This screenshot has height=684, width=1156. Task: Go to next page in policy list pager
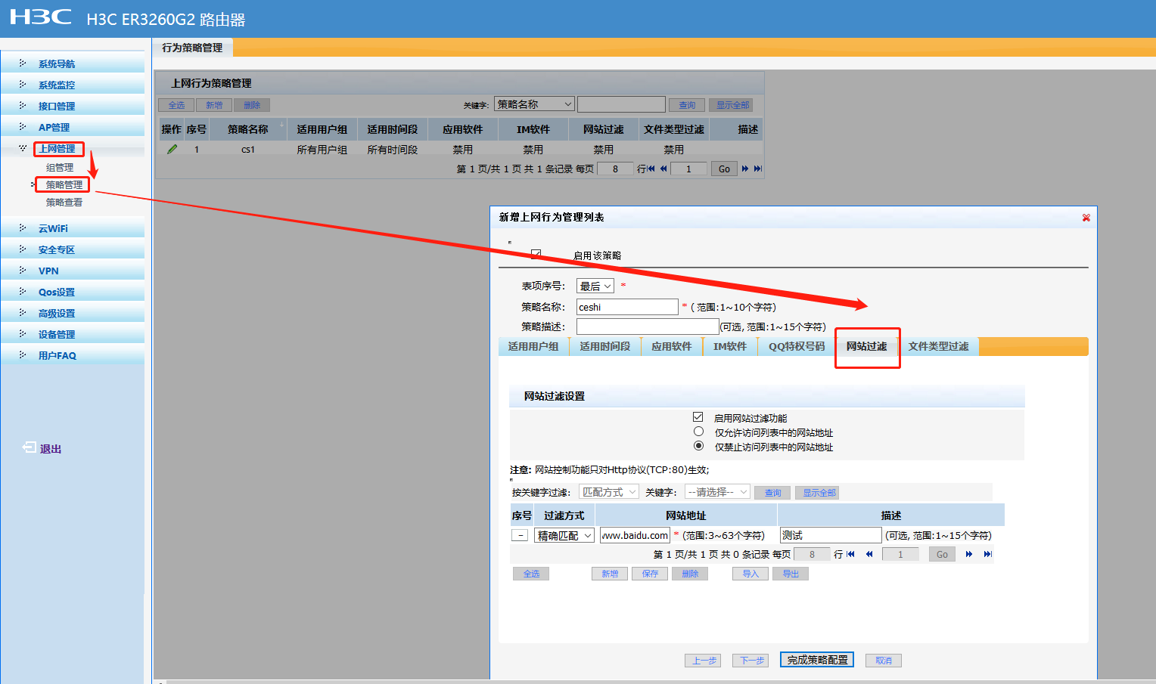(745, 169)
